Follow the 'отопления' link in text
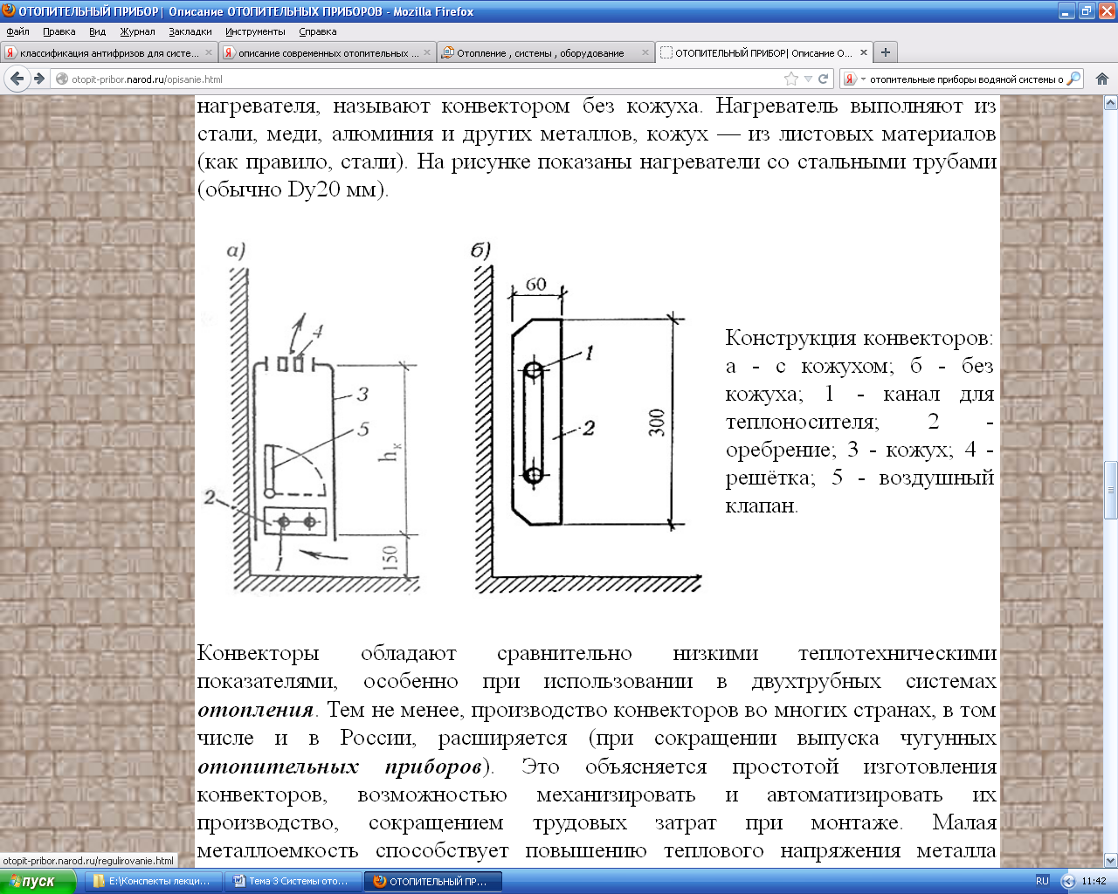Image resolution: width=1118 pixels, height=894 pixels. click(x=255, y=710)
